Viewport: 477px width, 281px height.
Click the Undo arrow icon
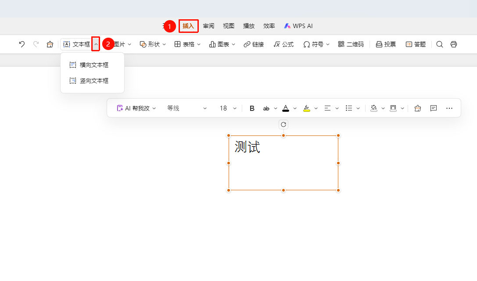pos(22,44)
